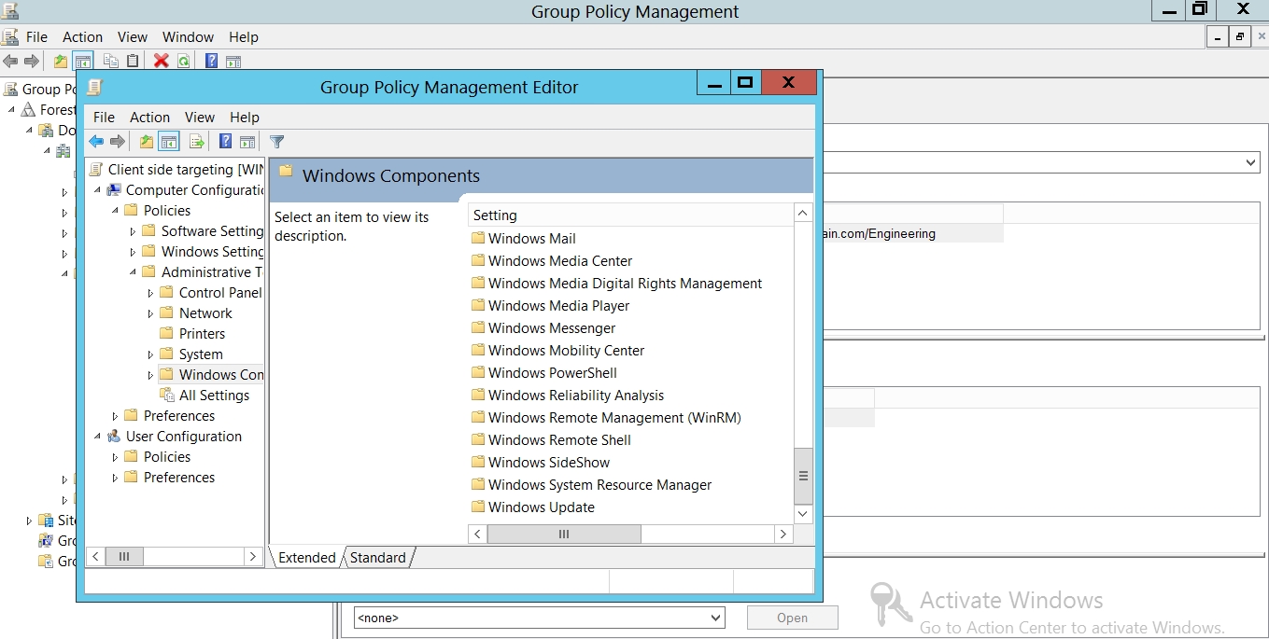The height and width of the screenshot is (639, 1269).
Task: Select All Settings in the tree
Action: point(214,396)
